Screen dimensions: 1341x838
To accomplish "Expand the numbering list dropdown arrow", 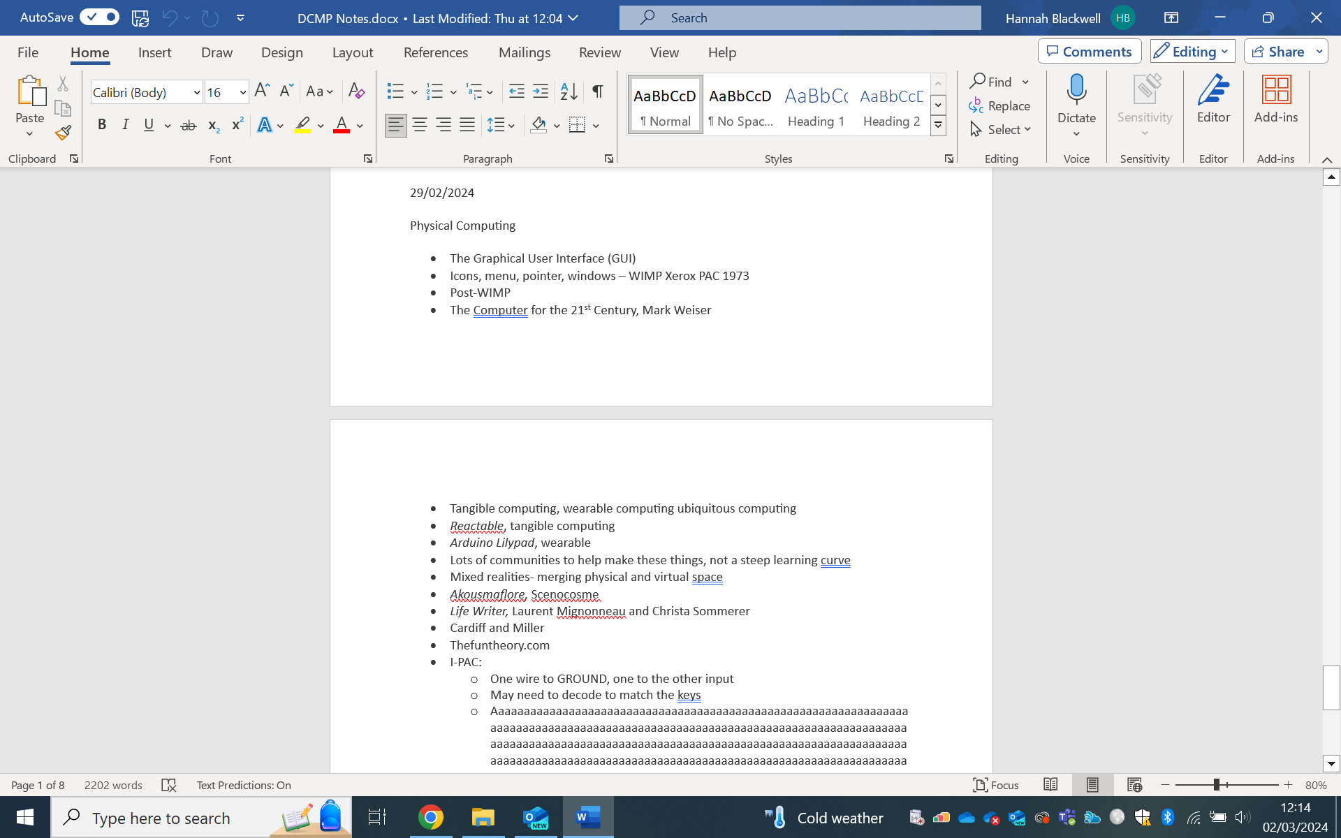I will point(453,91).
